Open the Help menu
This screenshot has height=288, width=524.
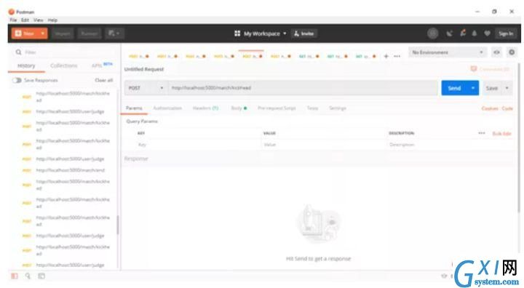click(x=52, y=20)
